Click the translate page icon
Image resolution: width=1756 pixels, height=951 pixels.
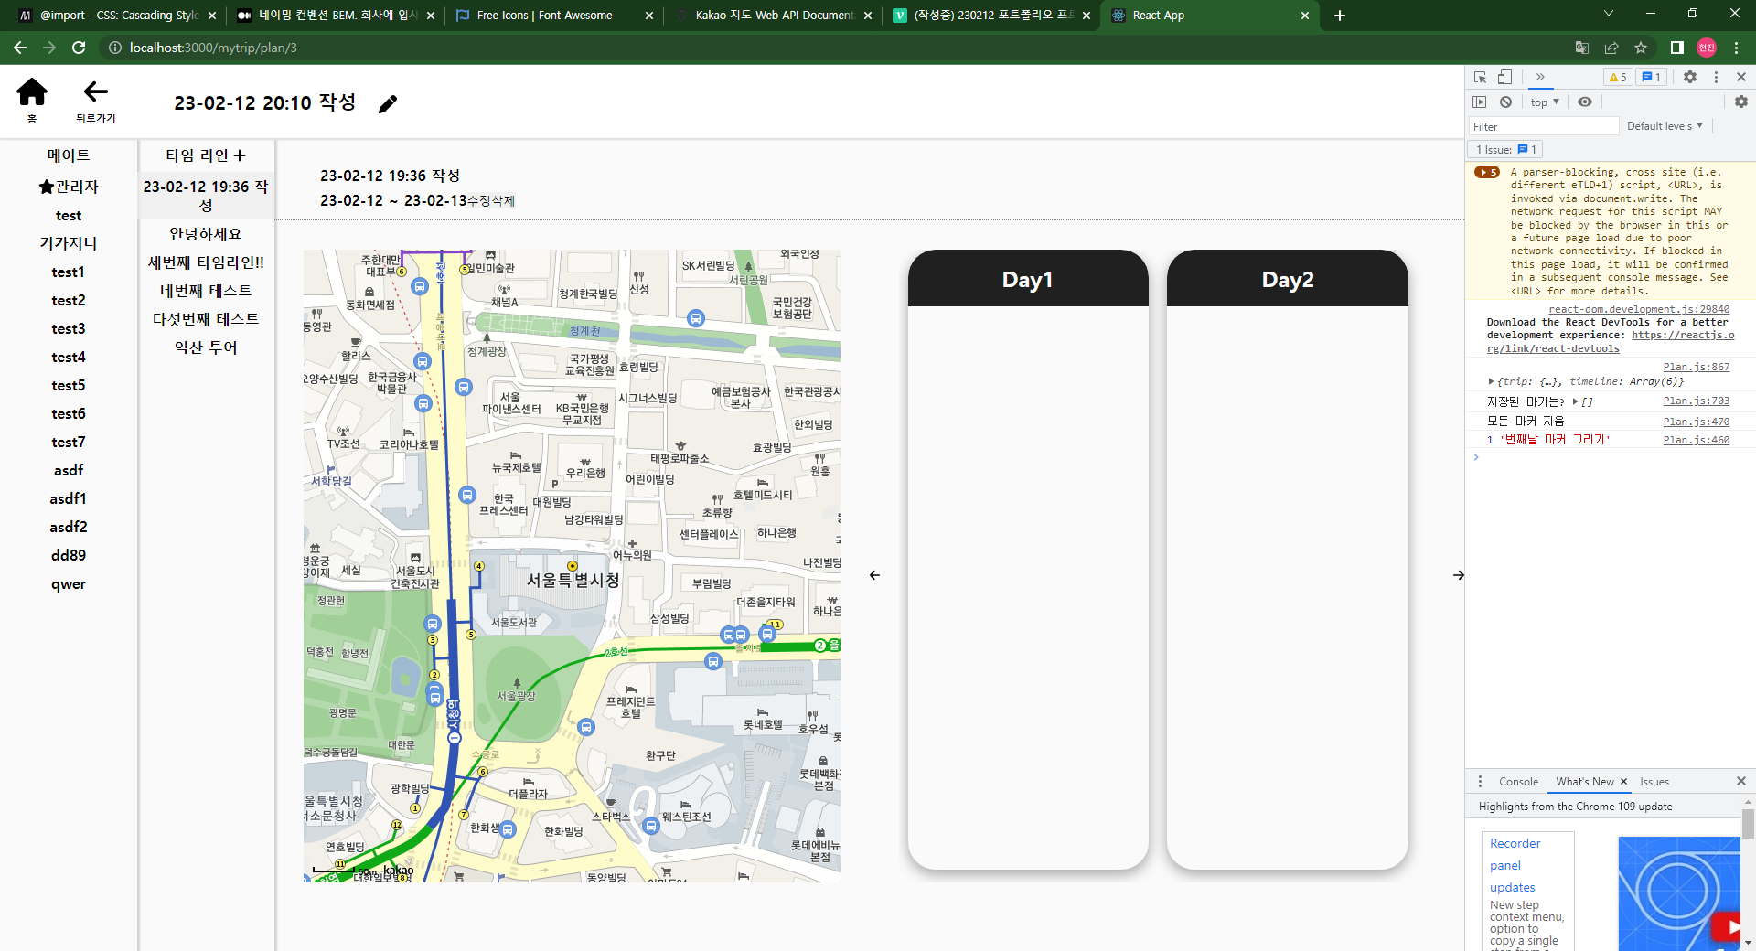(x=1582, y=48)
